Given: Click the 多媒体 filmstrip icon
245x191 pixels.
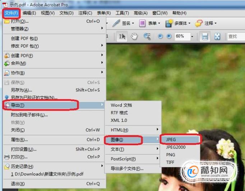Looking at the screenshot, I should [x=169, y=23].
